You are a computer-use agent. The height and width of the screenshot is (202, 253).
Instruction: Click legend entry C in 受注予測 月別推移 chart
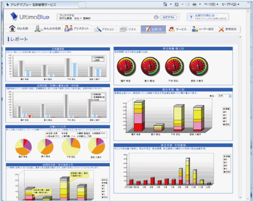(x=225, y=162)
